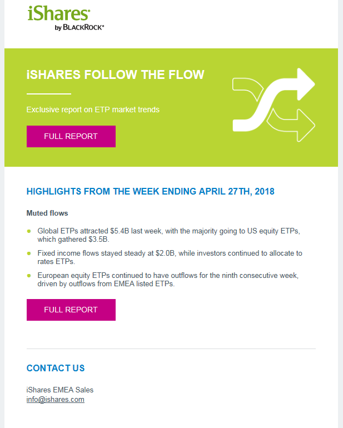Screen dimensions: 343x428
Task: Click the green bullet beside 'Fixed income flows'
Action: (x=29, y=253)
